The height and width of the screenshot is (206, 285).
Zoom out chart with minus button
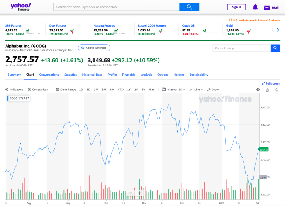(130, 193)
